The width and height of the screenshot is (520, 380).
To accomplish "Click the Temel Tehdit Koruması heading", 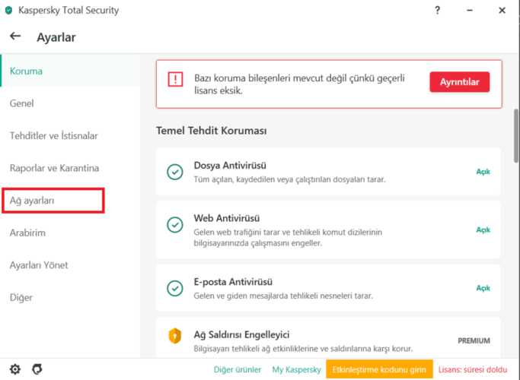I will click(x=211, y=131).
